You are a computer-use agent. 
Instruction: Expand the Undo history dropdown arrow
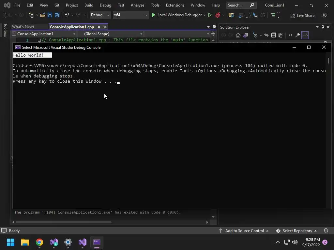tap(73, 15)
